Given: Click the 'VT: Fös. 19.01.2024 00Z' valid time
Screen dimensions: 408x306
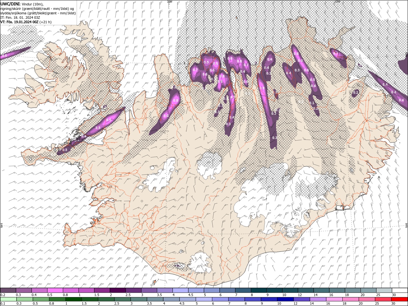Looking at the screenshot, I should [19, 22].
